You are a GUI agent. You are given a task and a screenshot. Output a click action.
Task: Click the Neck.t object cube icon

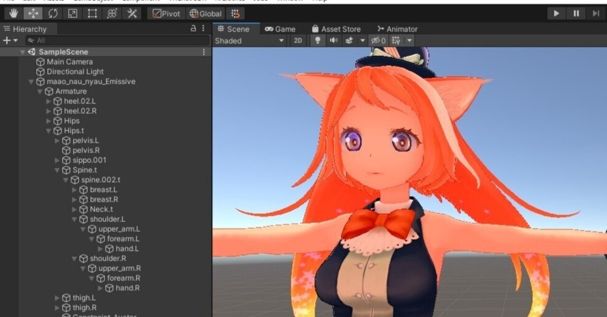pyautogui.click(x=83, y=209)
